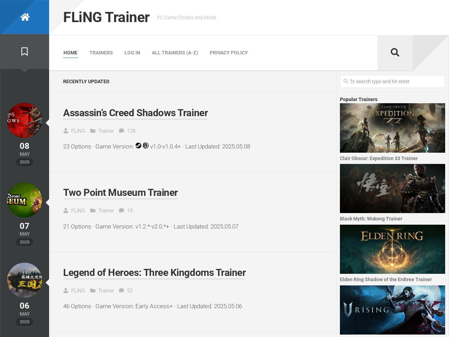Click FLiNG author link on Two Point Museum post

click(x=78, y=210)
